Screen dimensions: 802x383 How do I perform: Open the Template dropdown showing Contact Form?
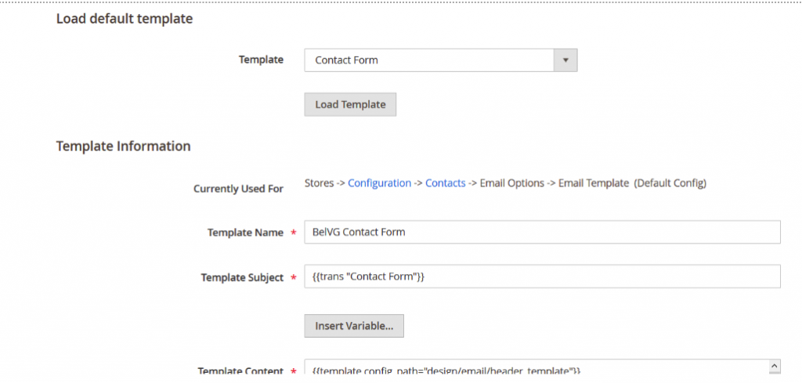tap(429, 60)
